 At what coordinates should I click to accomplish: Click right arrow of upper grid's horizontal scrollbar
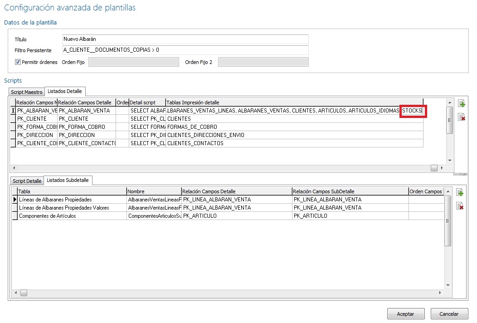[442, 168]
